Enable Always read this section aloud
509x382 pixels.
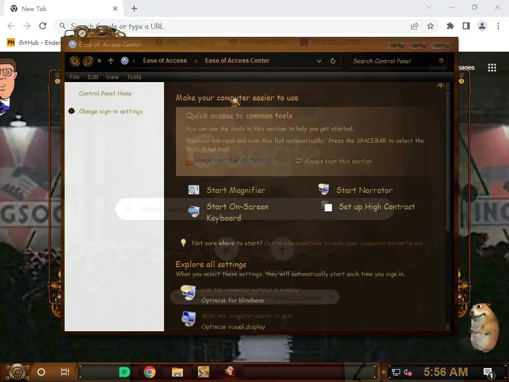click(x=189, y=162)
